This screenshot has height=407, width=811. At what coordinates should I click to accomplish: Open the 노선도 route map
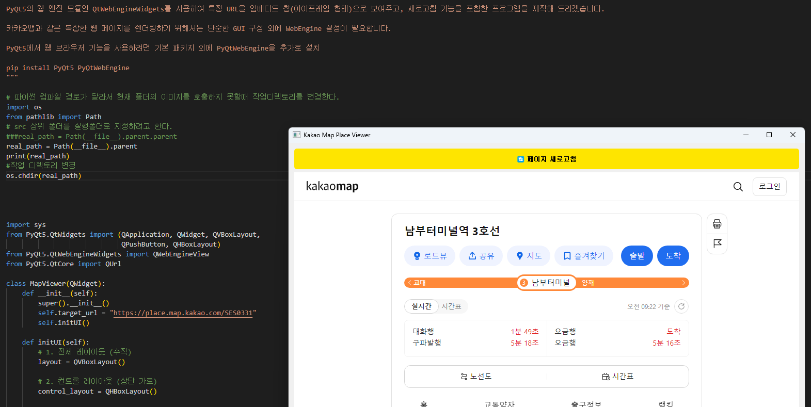[x=475, y=377]
